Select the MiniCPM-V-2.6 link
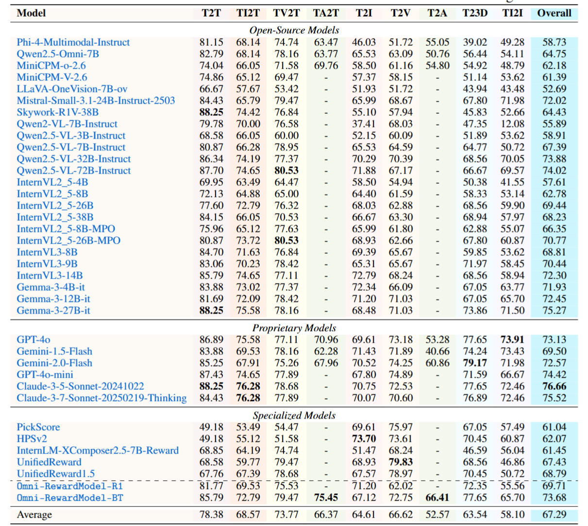This screenshot has width=588, height=526. click(52, 77)
